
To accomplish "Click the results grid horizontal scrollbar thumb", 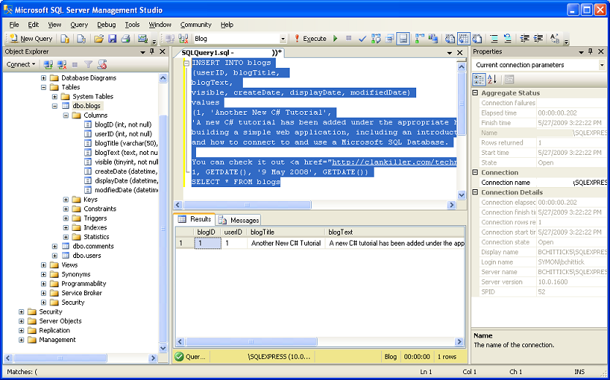I will (252, 342).
